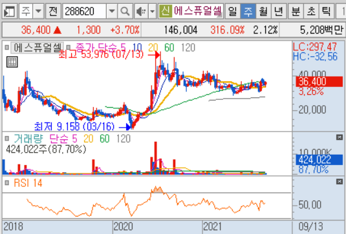Click the 20 moving average label in price legend
Screen dimensions: 346x234
(153, 48)
